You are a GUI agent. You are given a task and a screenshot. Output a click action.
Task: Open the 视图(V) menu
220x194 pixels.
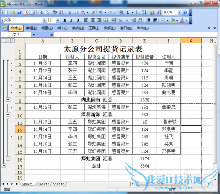[47, 28]
